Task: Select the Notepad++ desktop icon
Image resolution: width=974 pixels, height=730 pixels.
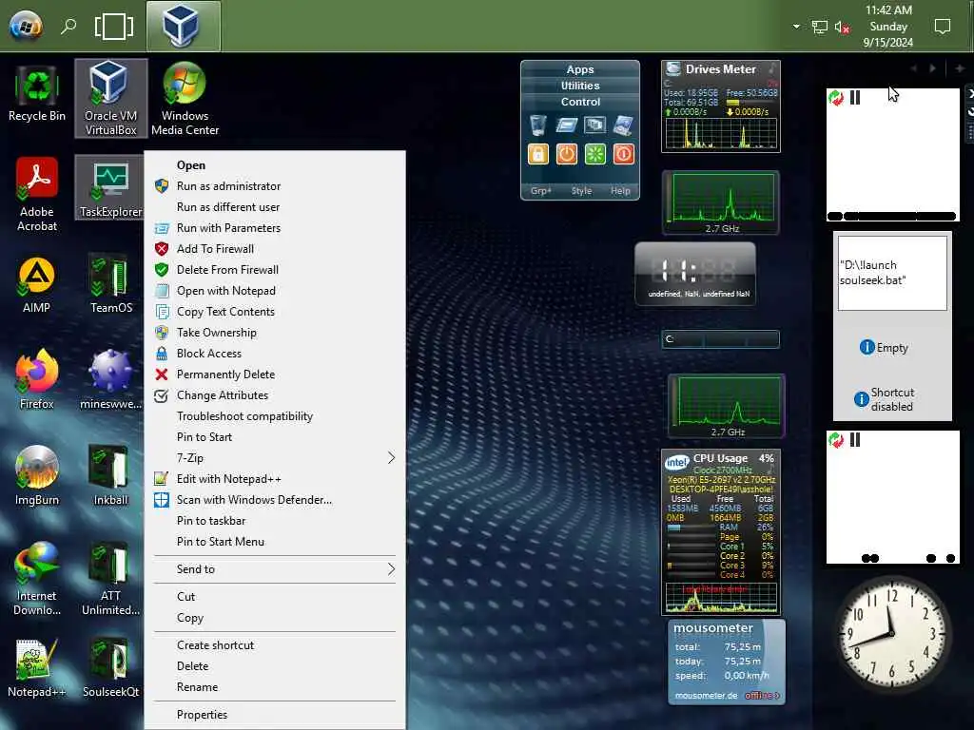Action: [x=37, y=668]
